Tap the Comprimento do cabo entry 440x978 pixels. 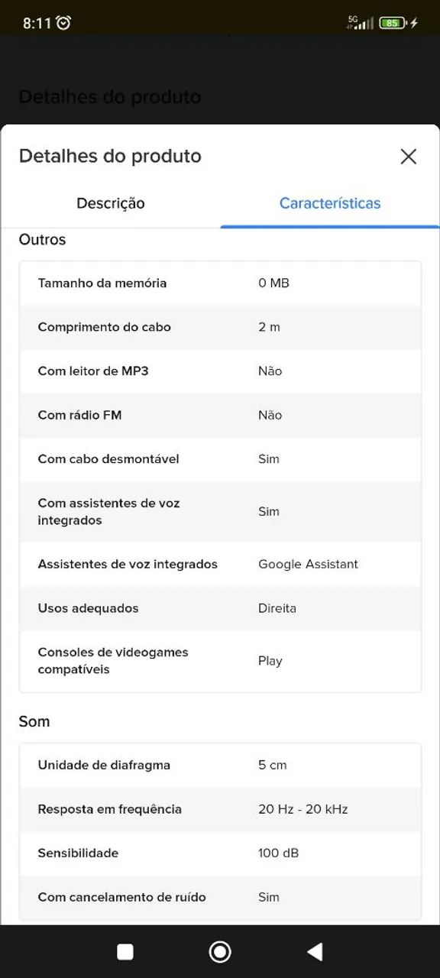[220, 327]
